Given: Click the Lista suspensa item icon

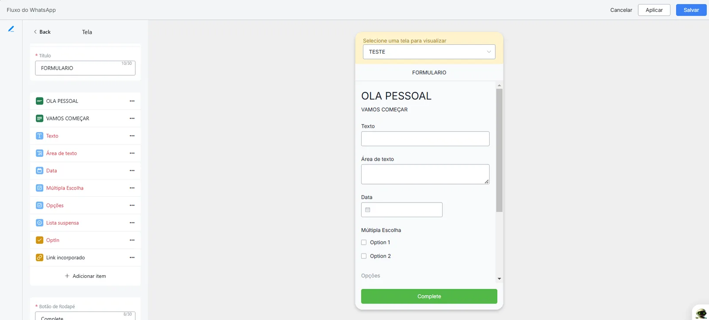Looking at the screenshot, I should (x=39, y=223).
